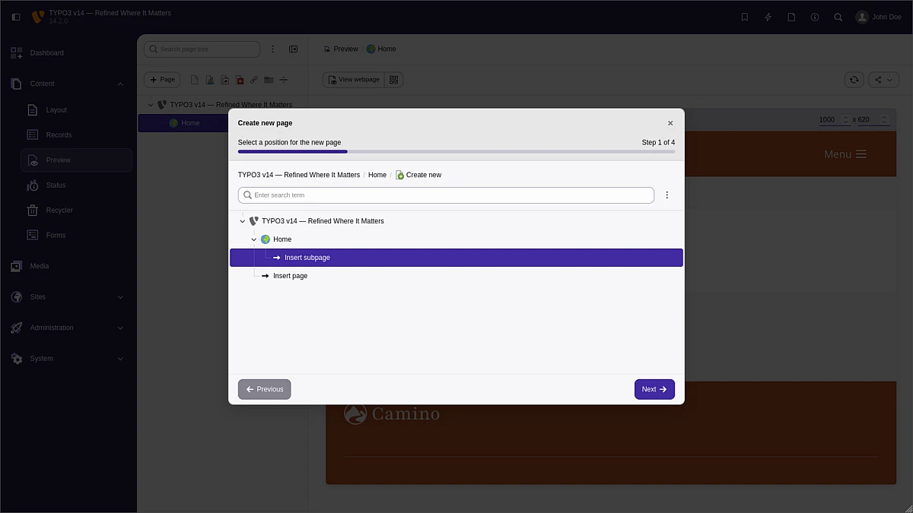Click the preview width stepper arrows
Image resolution: width=913 pixels, height=513 pixels.
(844, 120)
